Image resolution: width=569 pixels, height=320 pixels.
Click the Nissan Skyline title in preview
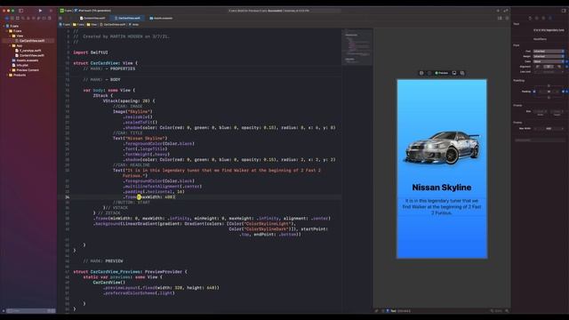click(x=442, y=188)
